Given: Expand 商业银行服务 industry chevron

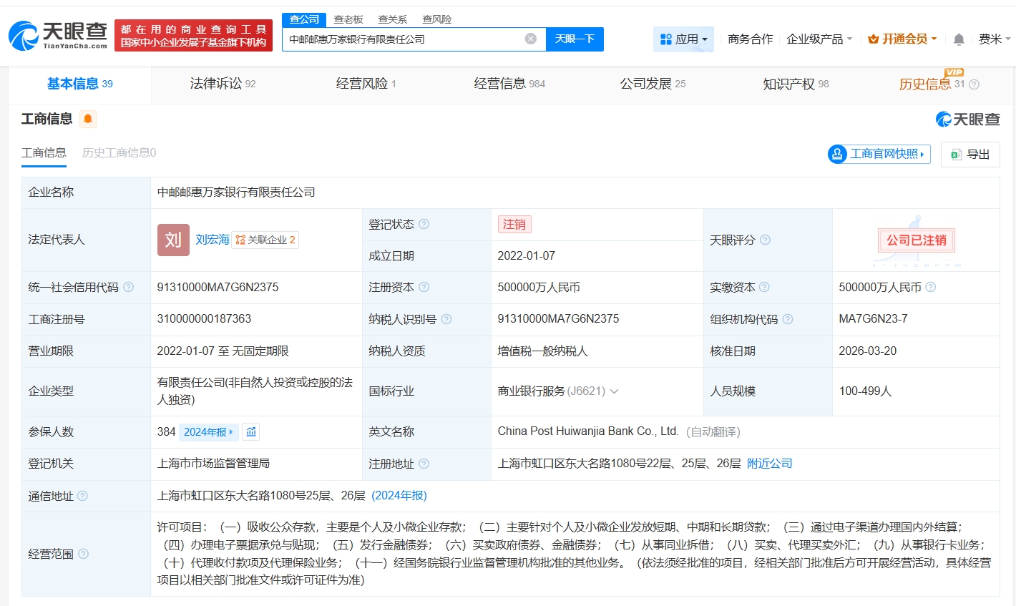Looking at the screenshot, I should [x=614, y=391].
